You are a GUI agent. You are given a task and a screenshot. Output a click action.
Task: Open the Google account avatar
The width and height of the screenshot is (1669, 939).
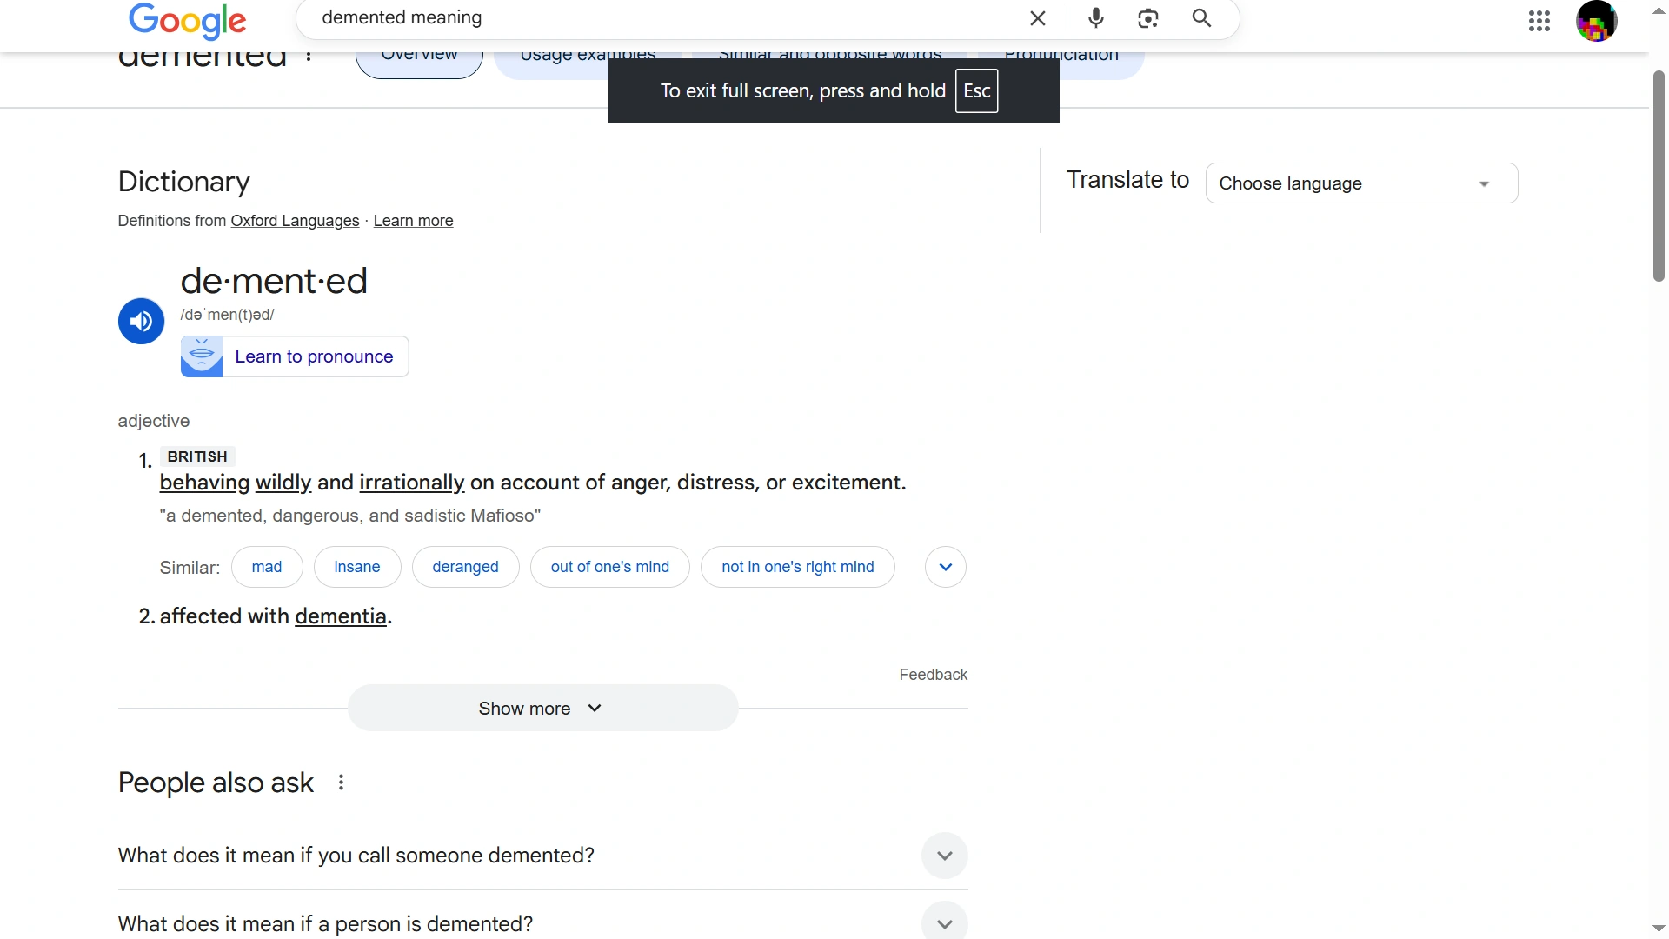click(x=1596, y=21)
